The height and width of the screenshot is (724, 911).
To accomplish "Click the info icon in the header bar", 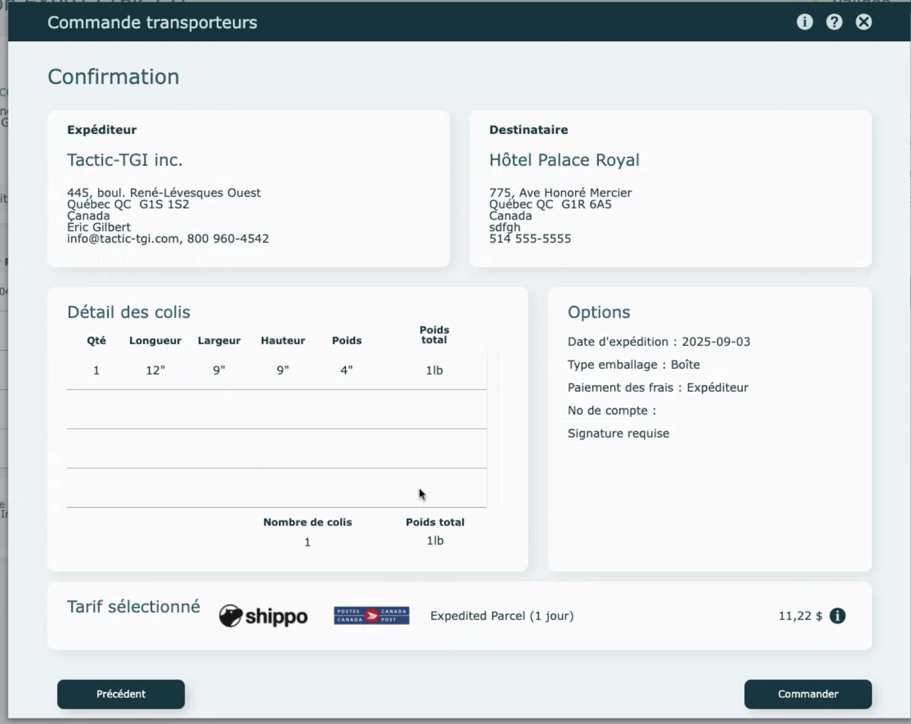I will pyautogui.click(x=804, y=22).
